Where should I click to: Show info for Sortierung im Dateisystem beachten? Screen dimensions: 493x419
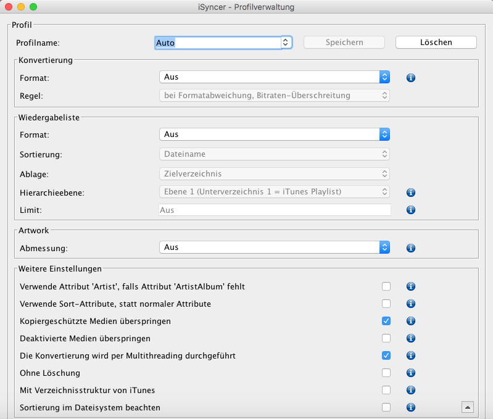tap(410, 407)
